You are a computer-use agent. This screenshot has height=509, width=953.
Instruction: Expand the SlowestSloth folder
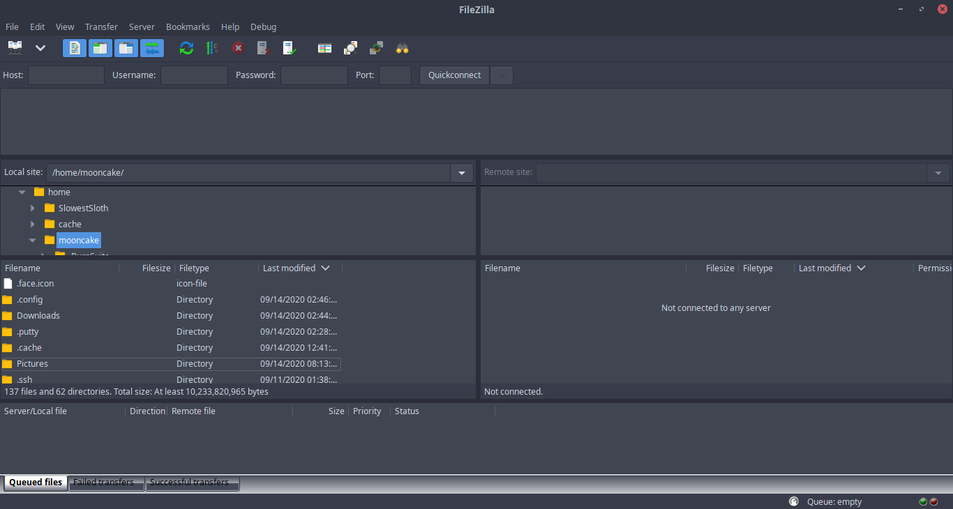pyautogui.click(x=33, y=208)
